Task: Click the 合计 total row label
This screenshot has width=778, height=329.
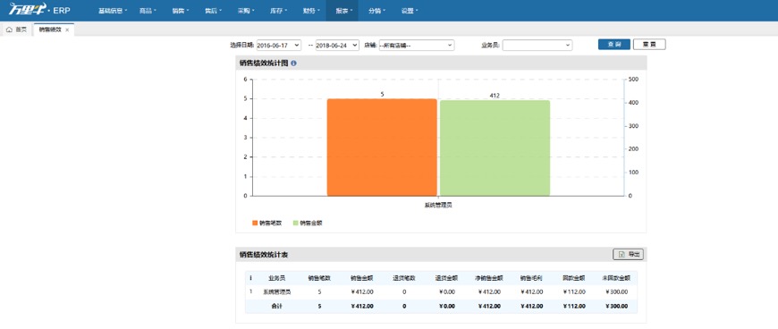Action: (x=277, y=306)
